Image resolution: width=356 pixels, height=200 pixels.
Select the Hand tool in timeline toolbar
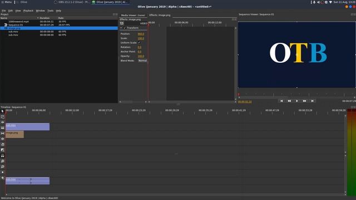(2, 144)
